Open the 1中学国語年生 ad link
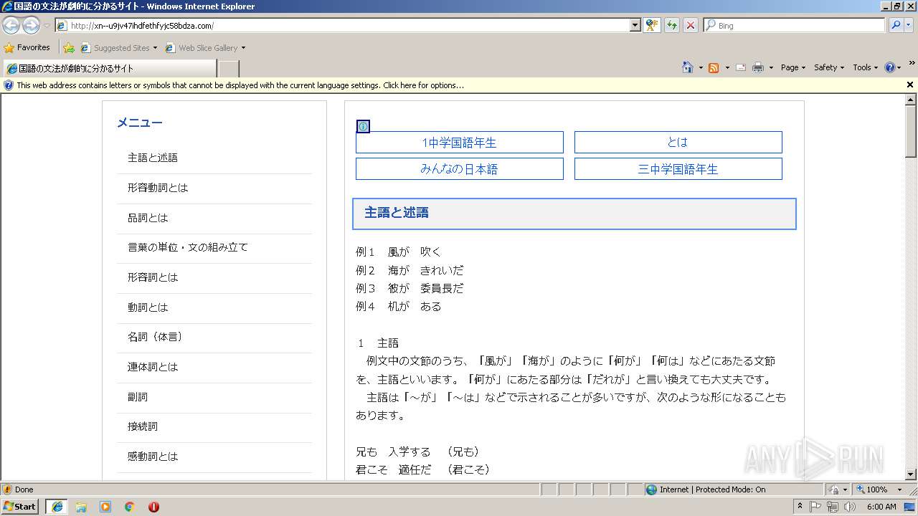 click(460, 142)
